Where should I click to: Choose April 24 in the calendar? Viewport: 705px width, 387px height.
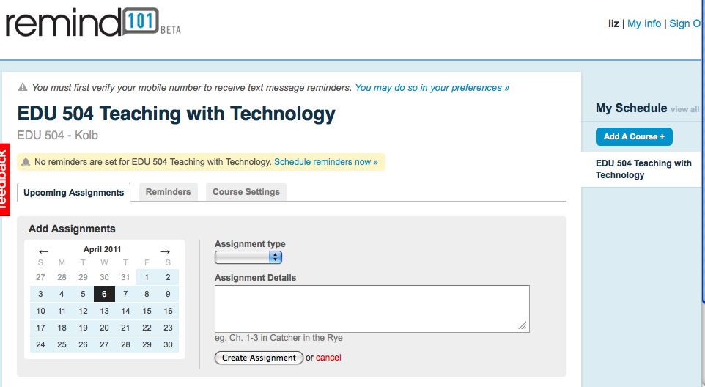pyautogui.click(x=40, y=344)
